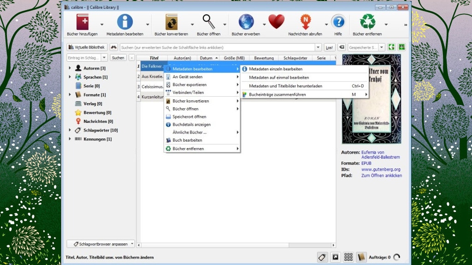Select the Autoren category icon
This screenshot has width=472, height=265.
78,68
